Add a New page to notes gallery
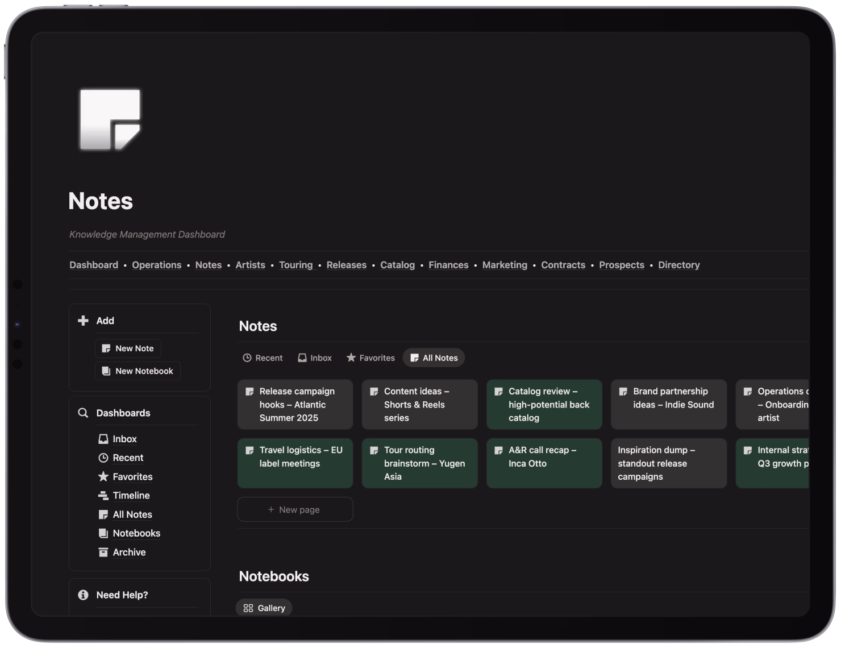 pyautogui.click(x=295, y=509)
